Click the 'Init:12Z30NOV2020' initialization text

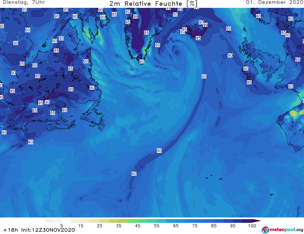coord(48,230)
